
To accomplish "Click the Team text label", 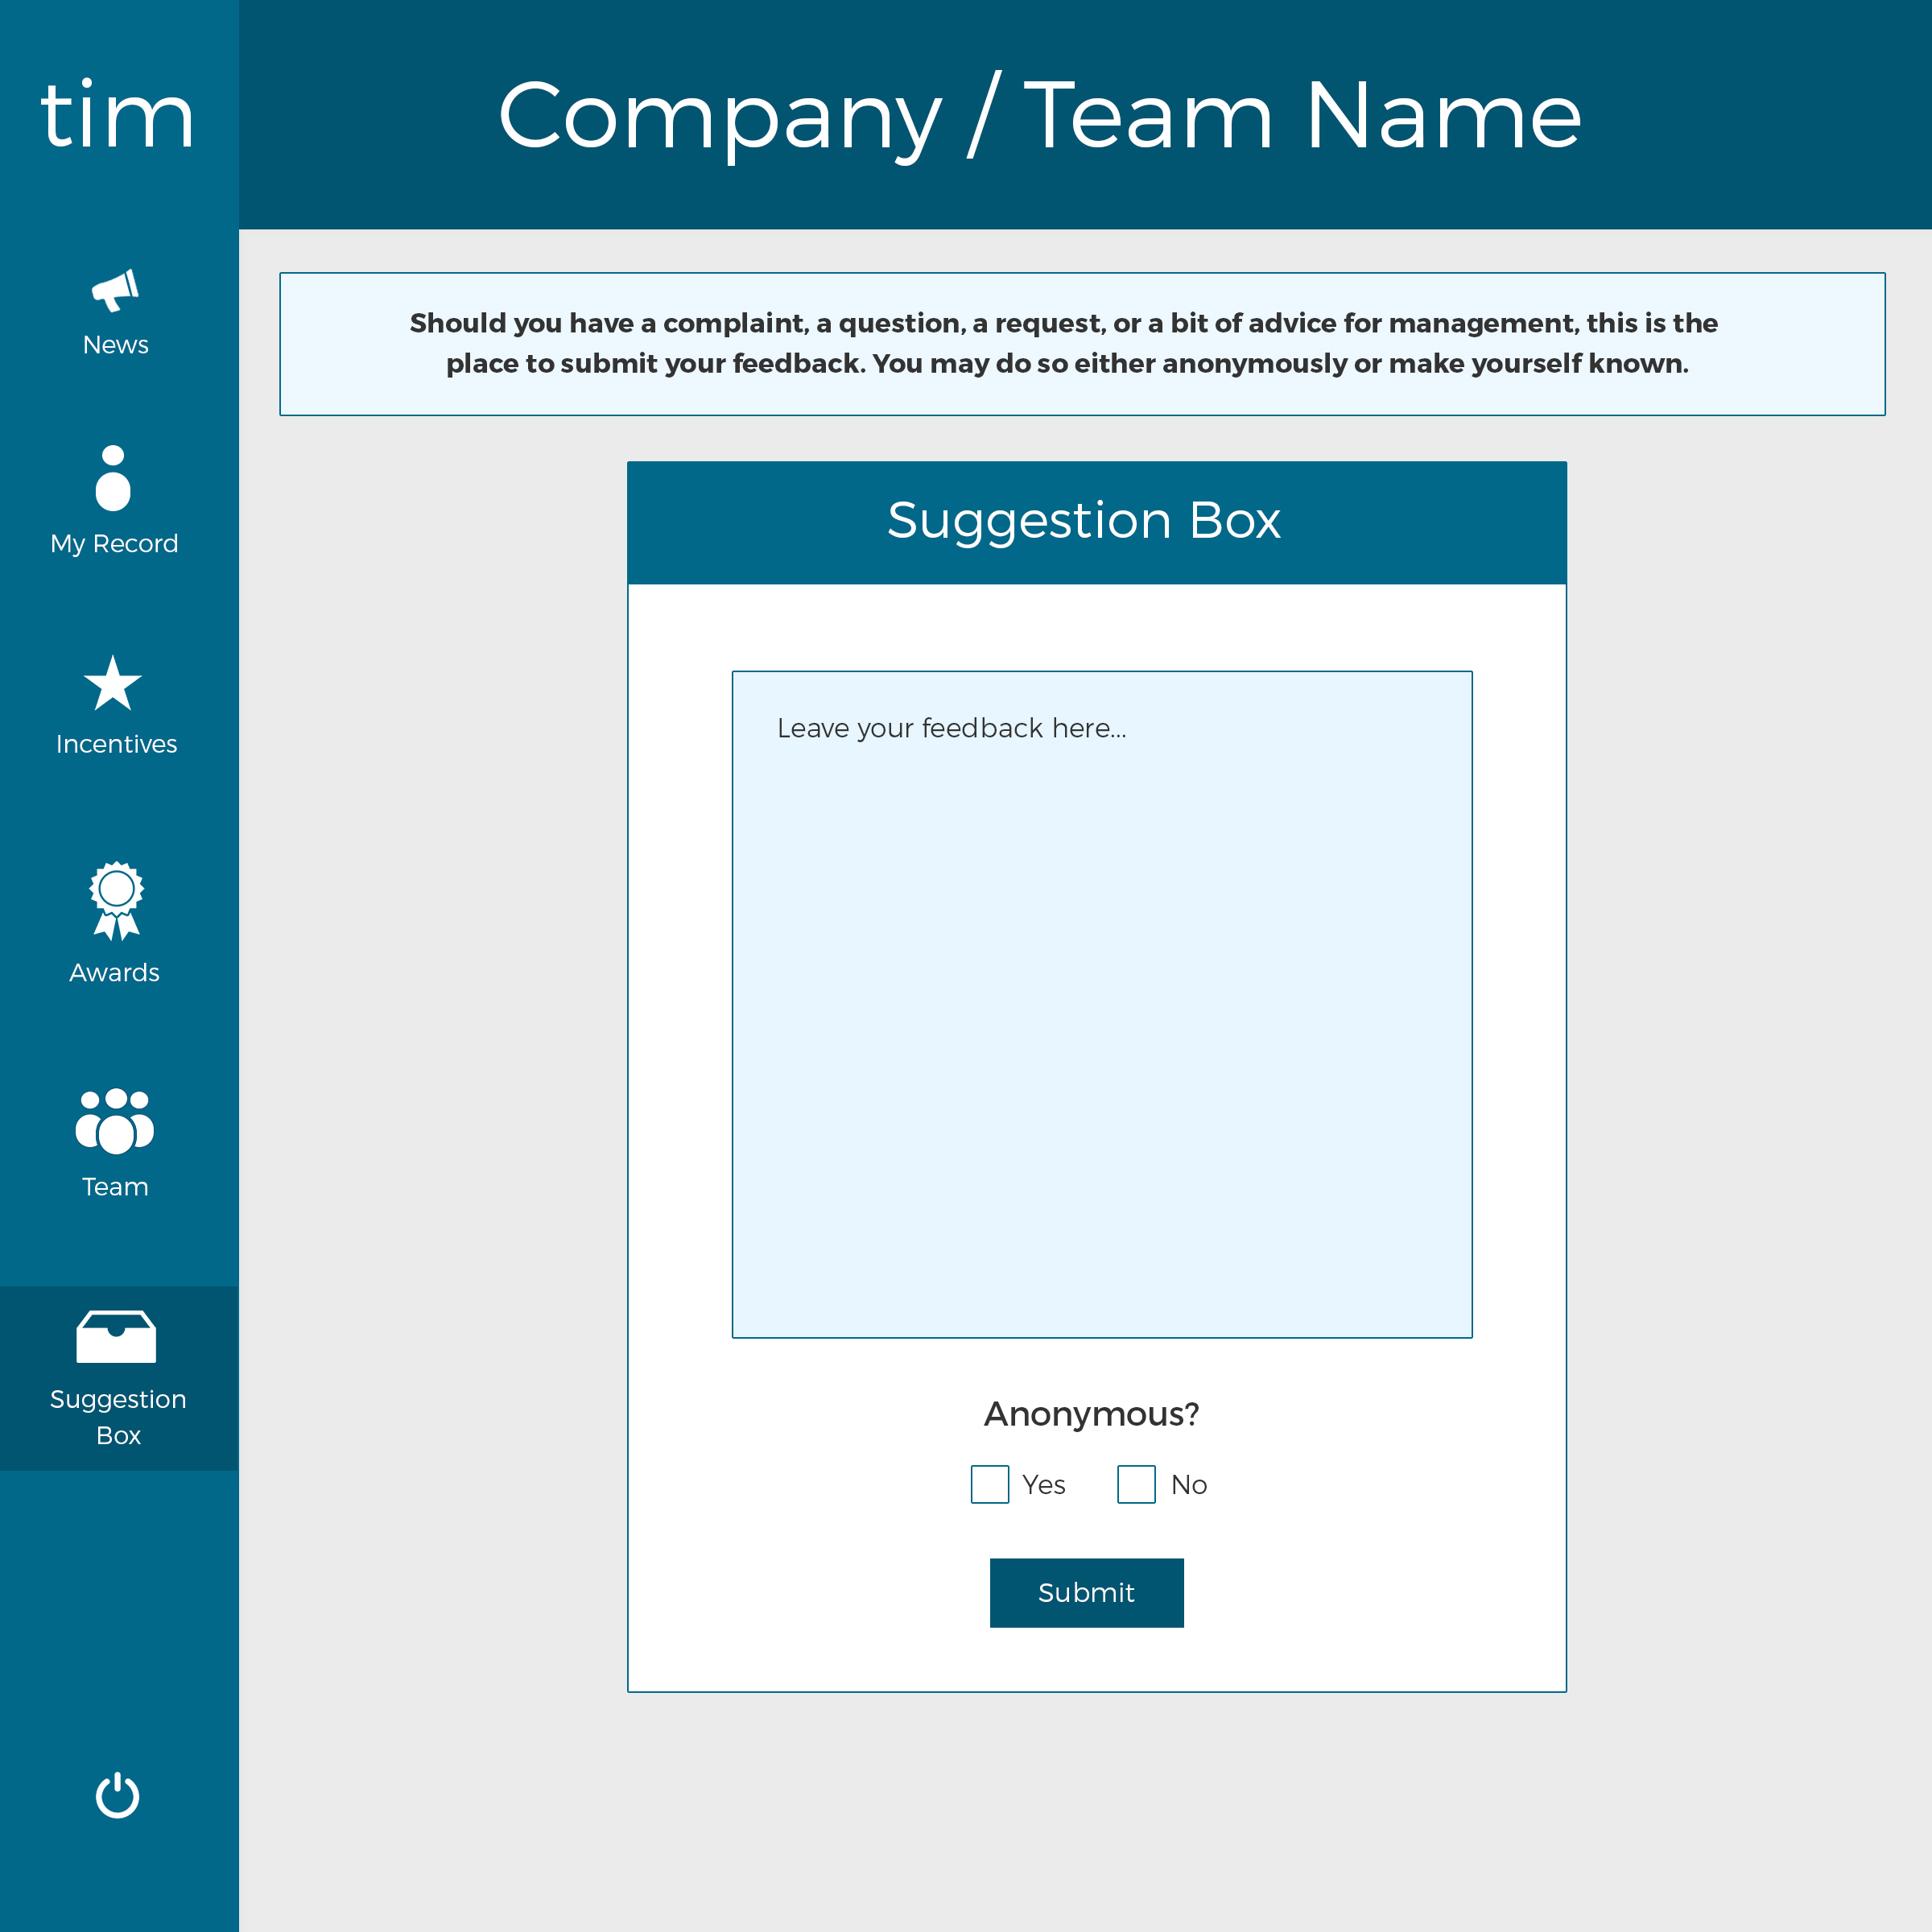I will 115,1187.
